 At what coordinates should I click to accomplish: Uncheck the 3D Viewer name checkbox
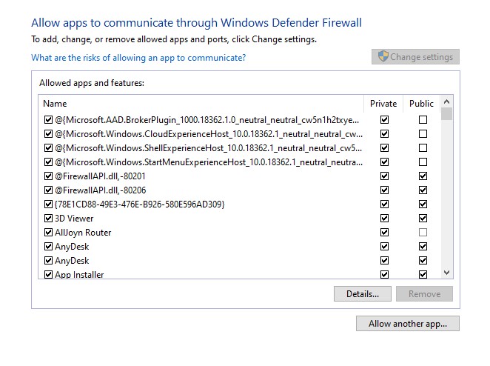48,219
